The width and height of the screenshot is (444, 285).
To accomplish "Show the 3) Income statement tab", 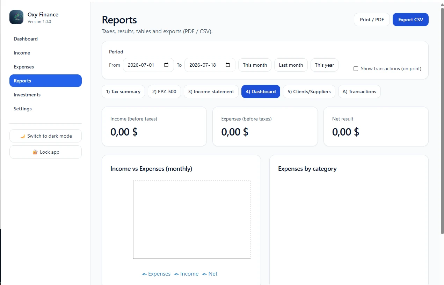I will click(x=211, y=92).
